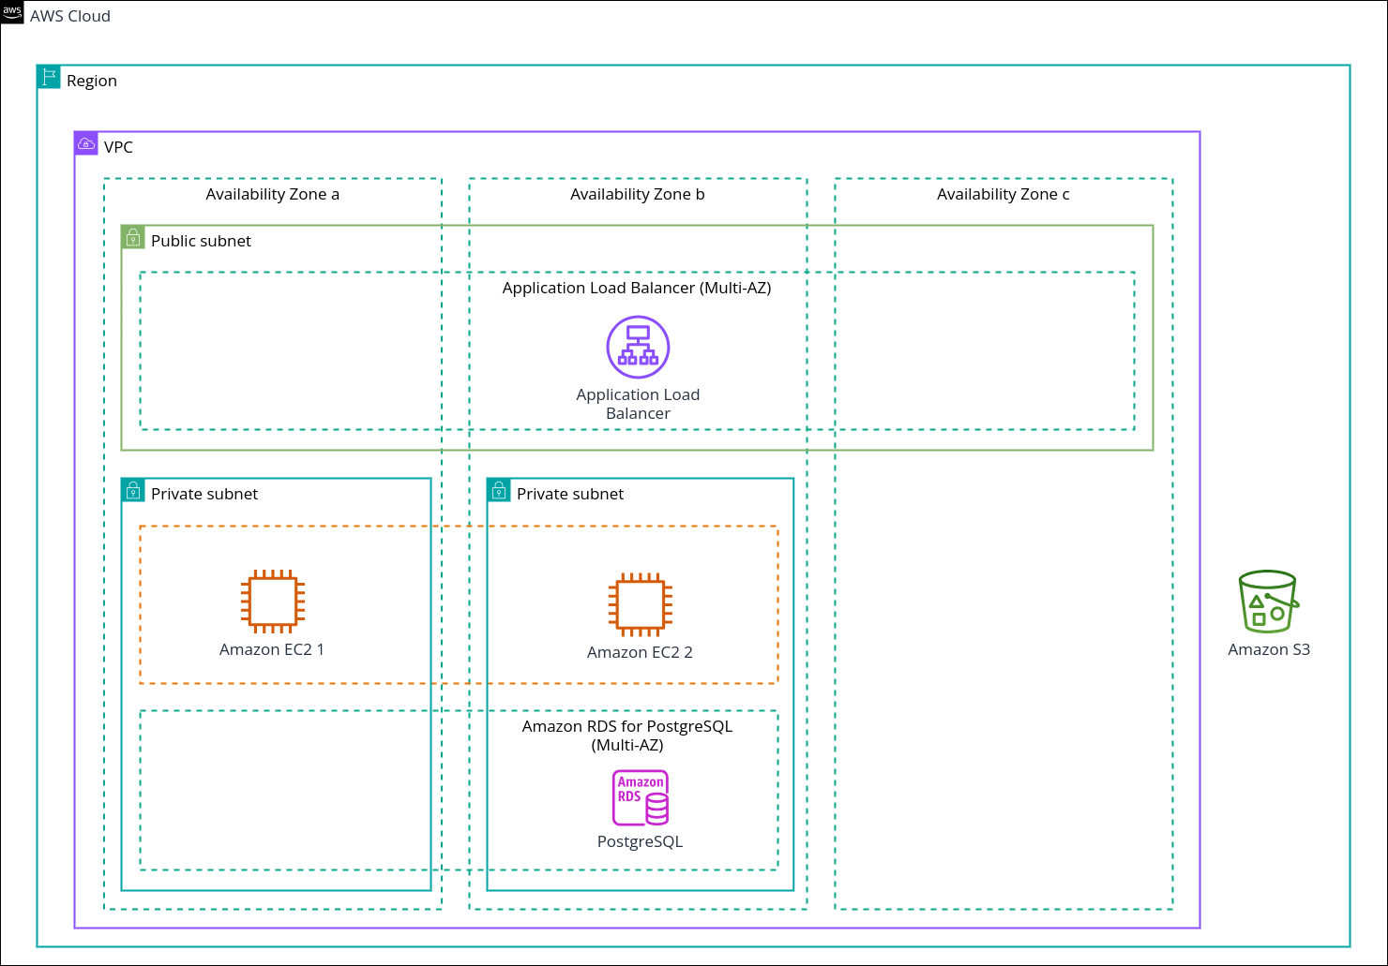Click the Amazon EC2 1 chip icon
This screenshot has height=966, width=1388.
click(x=273, y=602)
